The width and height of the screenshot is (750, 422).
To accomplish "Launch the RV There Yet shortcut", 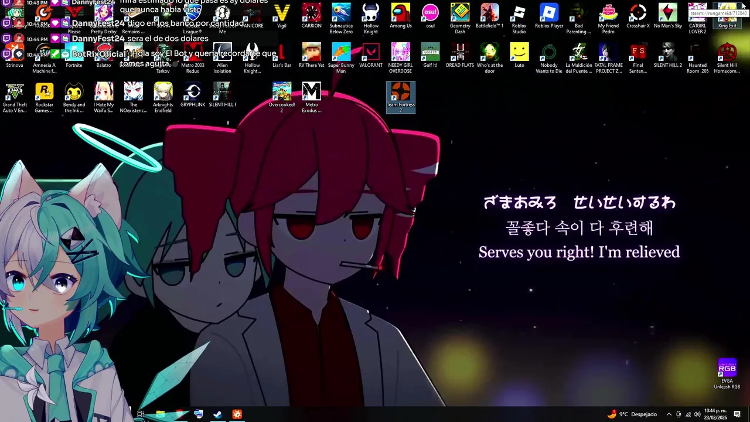I will 311,56.
